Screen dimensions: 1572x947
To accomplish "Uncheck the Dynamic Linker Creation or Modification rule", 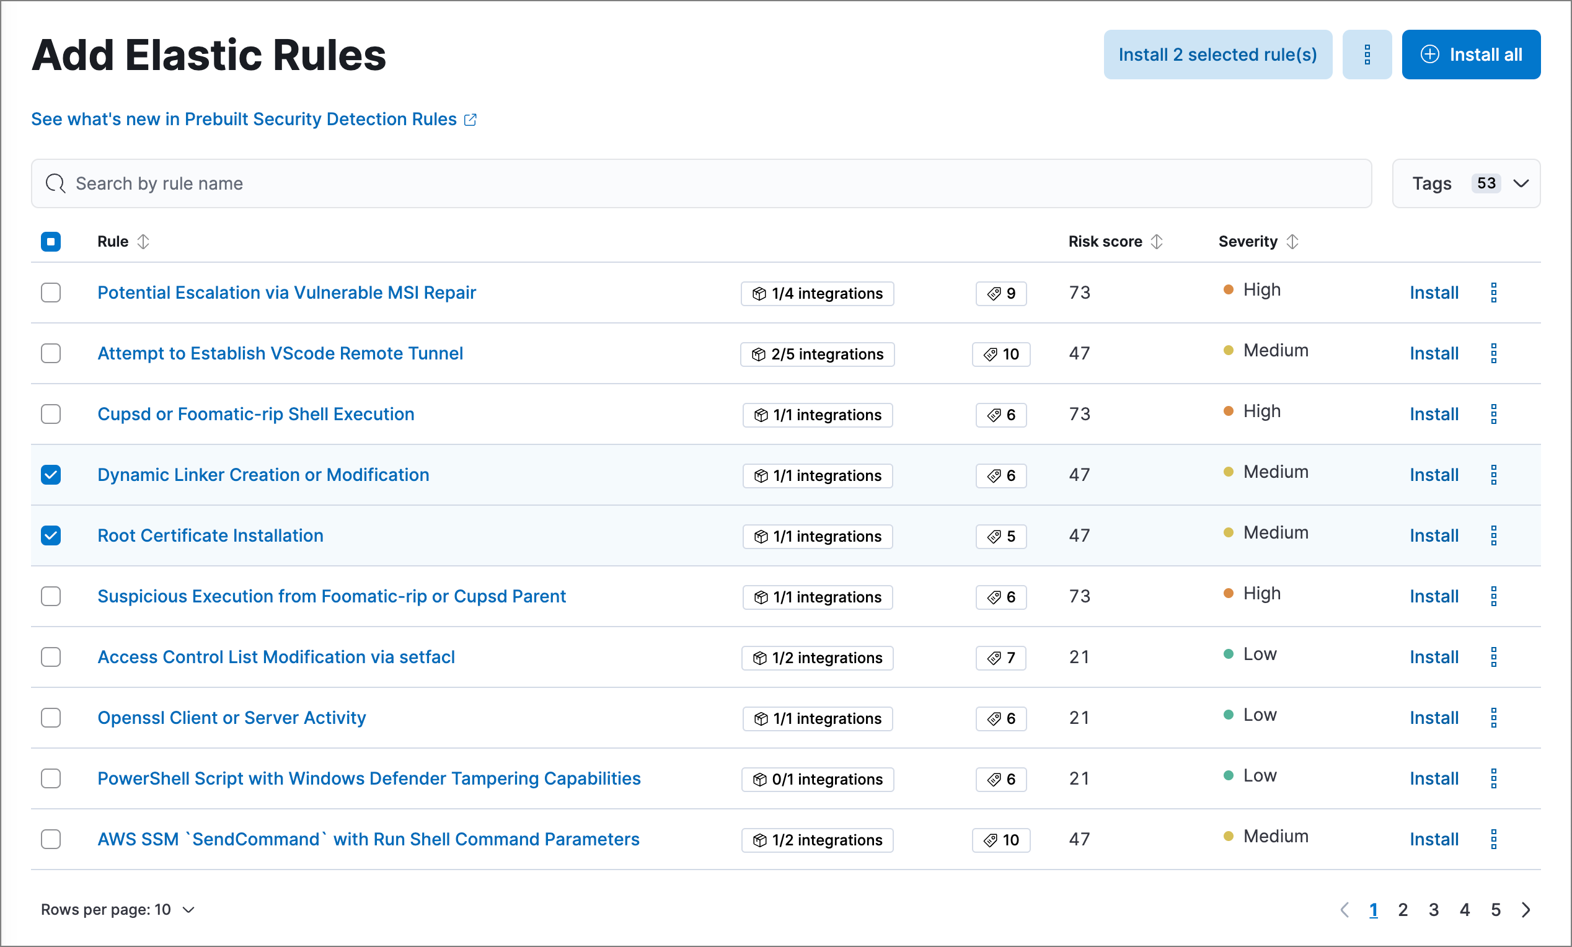I will (x=50, y=475).
